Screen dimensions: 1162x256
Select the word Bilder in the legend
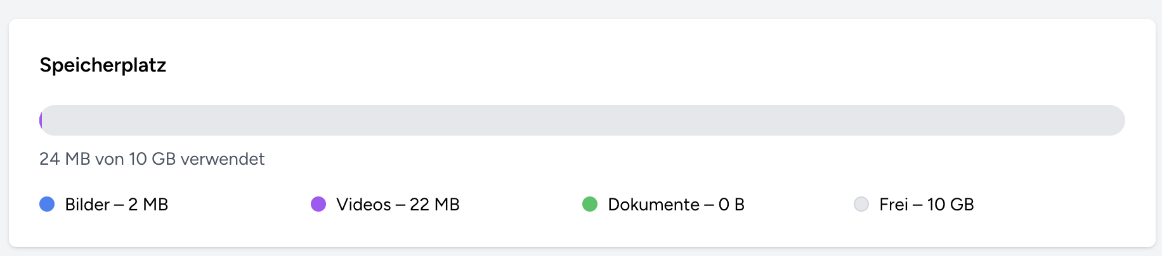[x=87, y=205]
